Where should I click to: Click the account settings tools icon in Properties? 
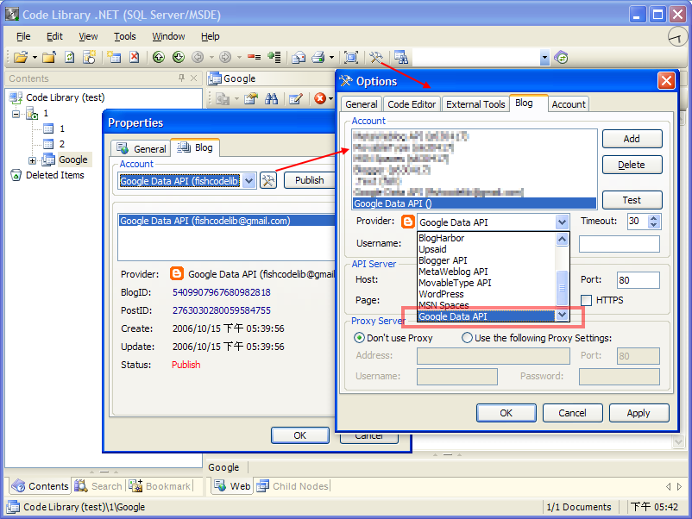point(268,180)
